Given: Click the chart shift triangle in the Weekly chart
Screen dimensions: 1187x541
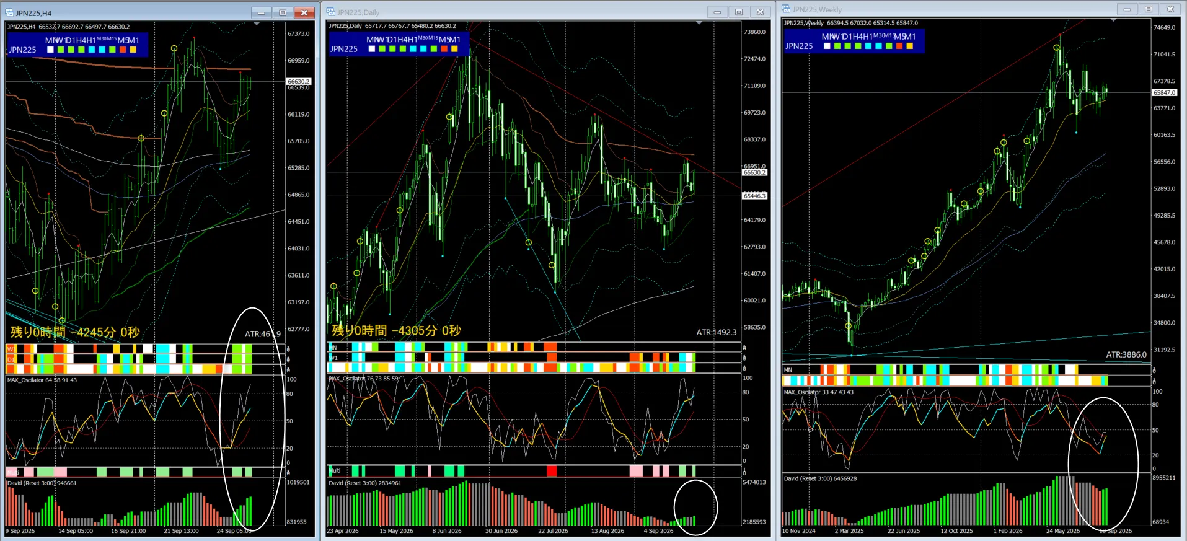Looking at the screenshot, I should (x=1113, y=20).
